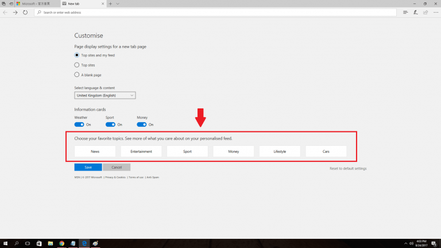The width and height of the screenshot is (441, 248).
Task: Go forward to next page
Action: click(x=15, y=13)
